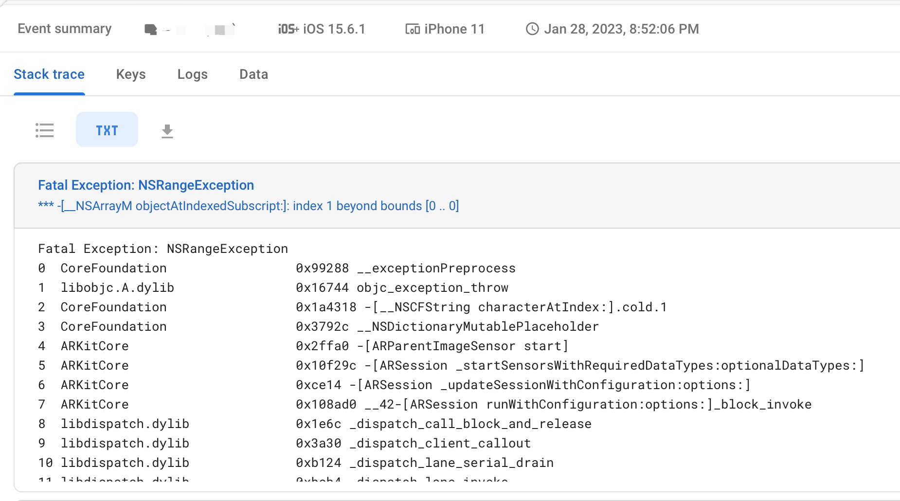Select the __exceptionPreprocess frame row
900x501 pixels.
coord(436,268)
